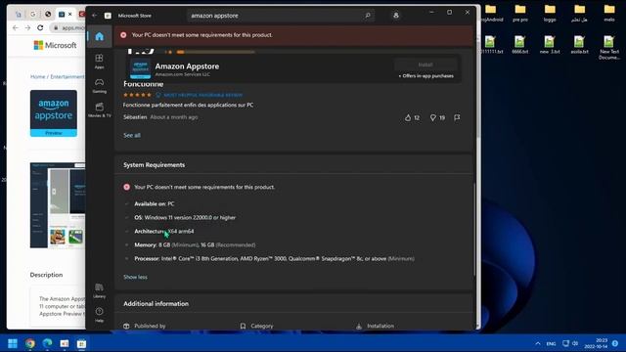Click the ENG language indicator in tray

click(x=551, y=344)
